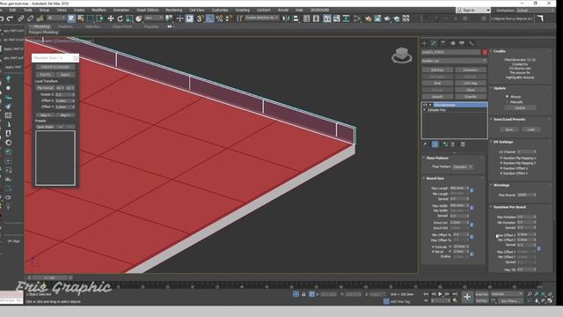The height and width of the screenshot is (317, 563).
Task: Activate the Select and Rotate tool
Action: coord(120,18)
